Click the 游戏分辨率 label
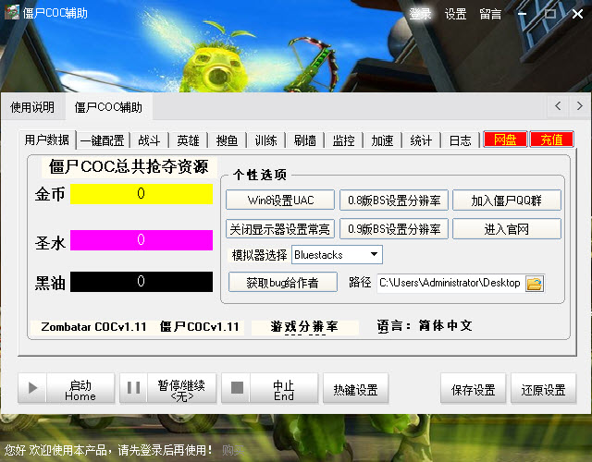 (x=304, y=326)
